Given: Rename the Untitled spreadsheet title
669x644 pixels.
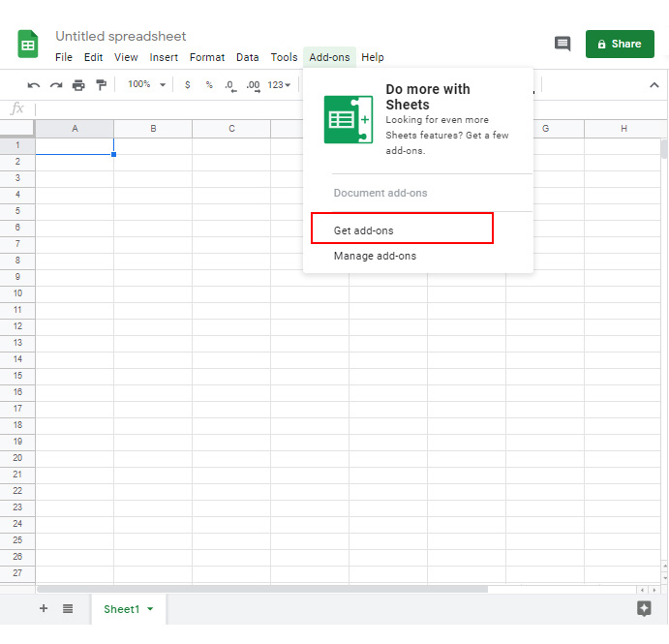Looking at the screenshot, I should point(121,36).
